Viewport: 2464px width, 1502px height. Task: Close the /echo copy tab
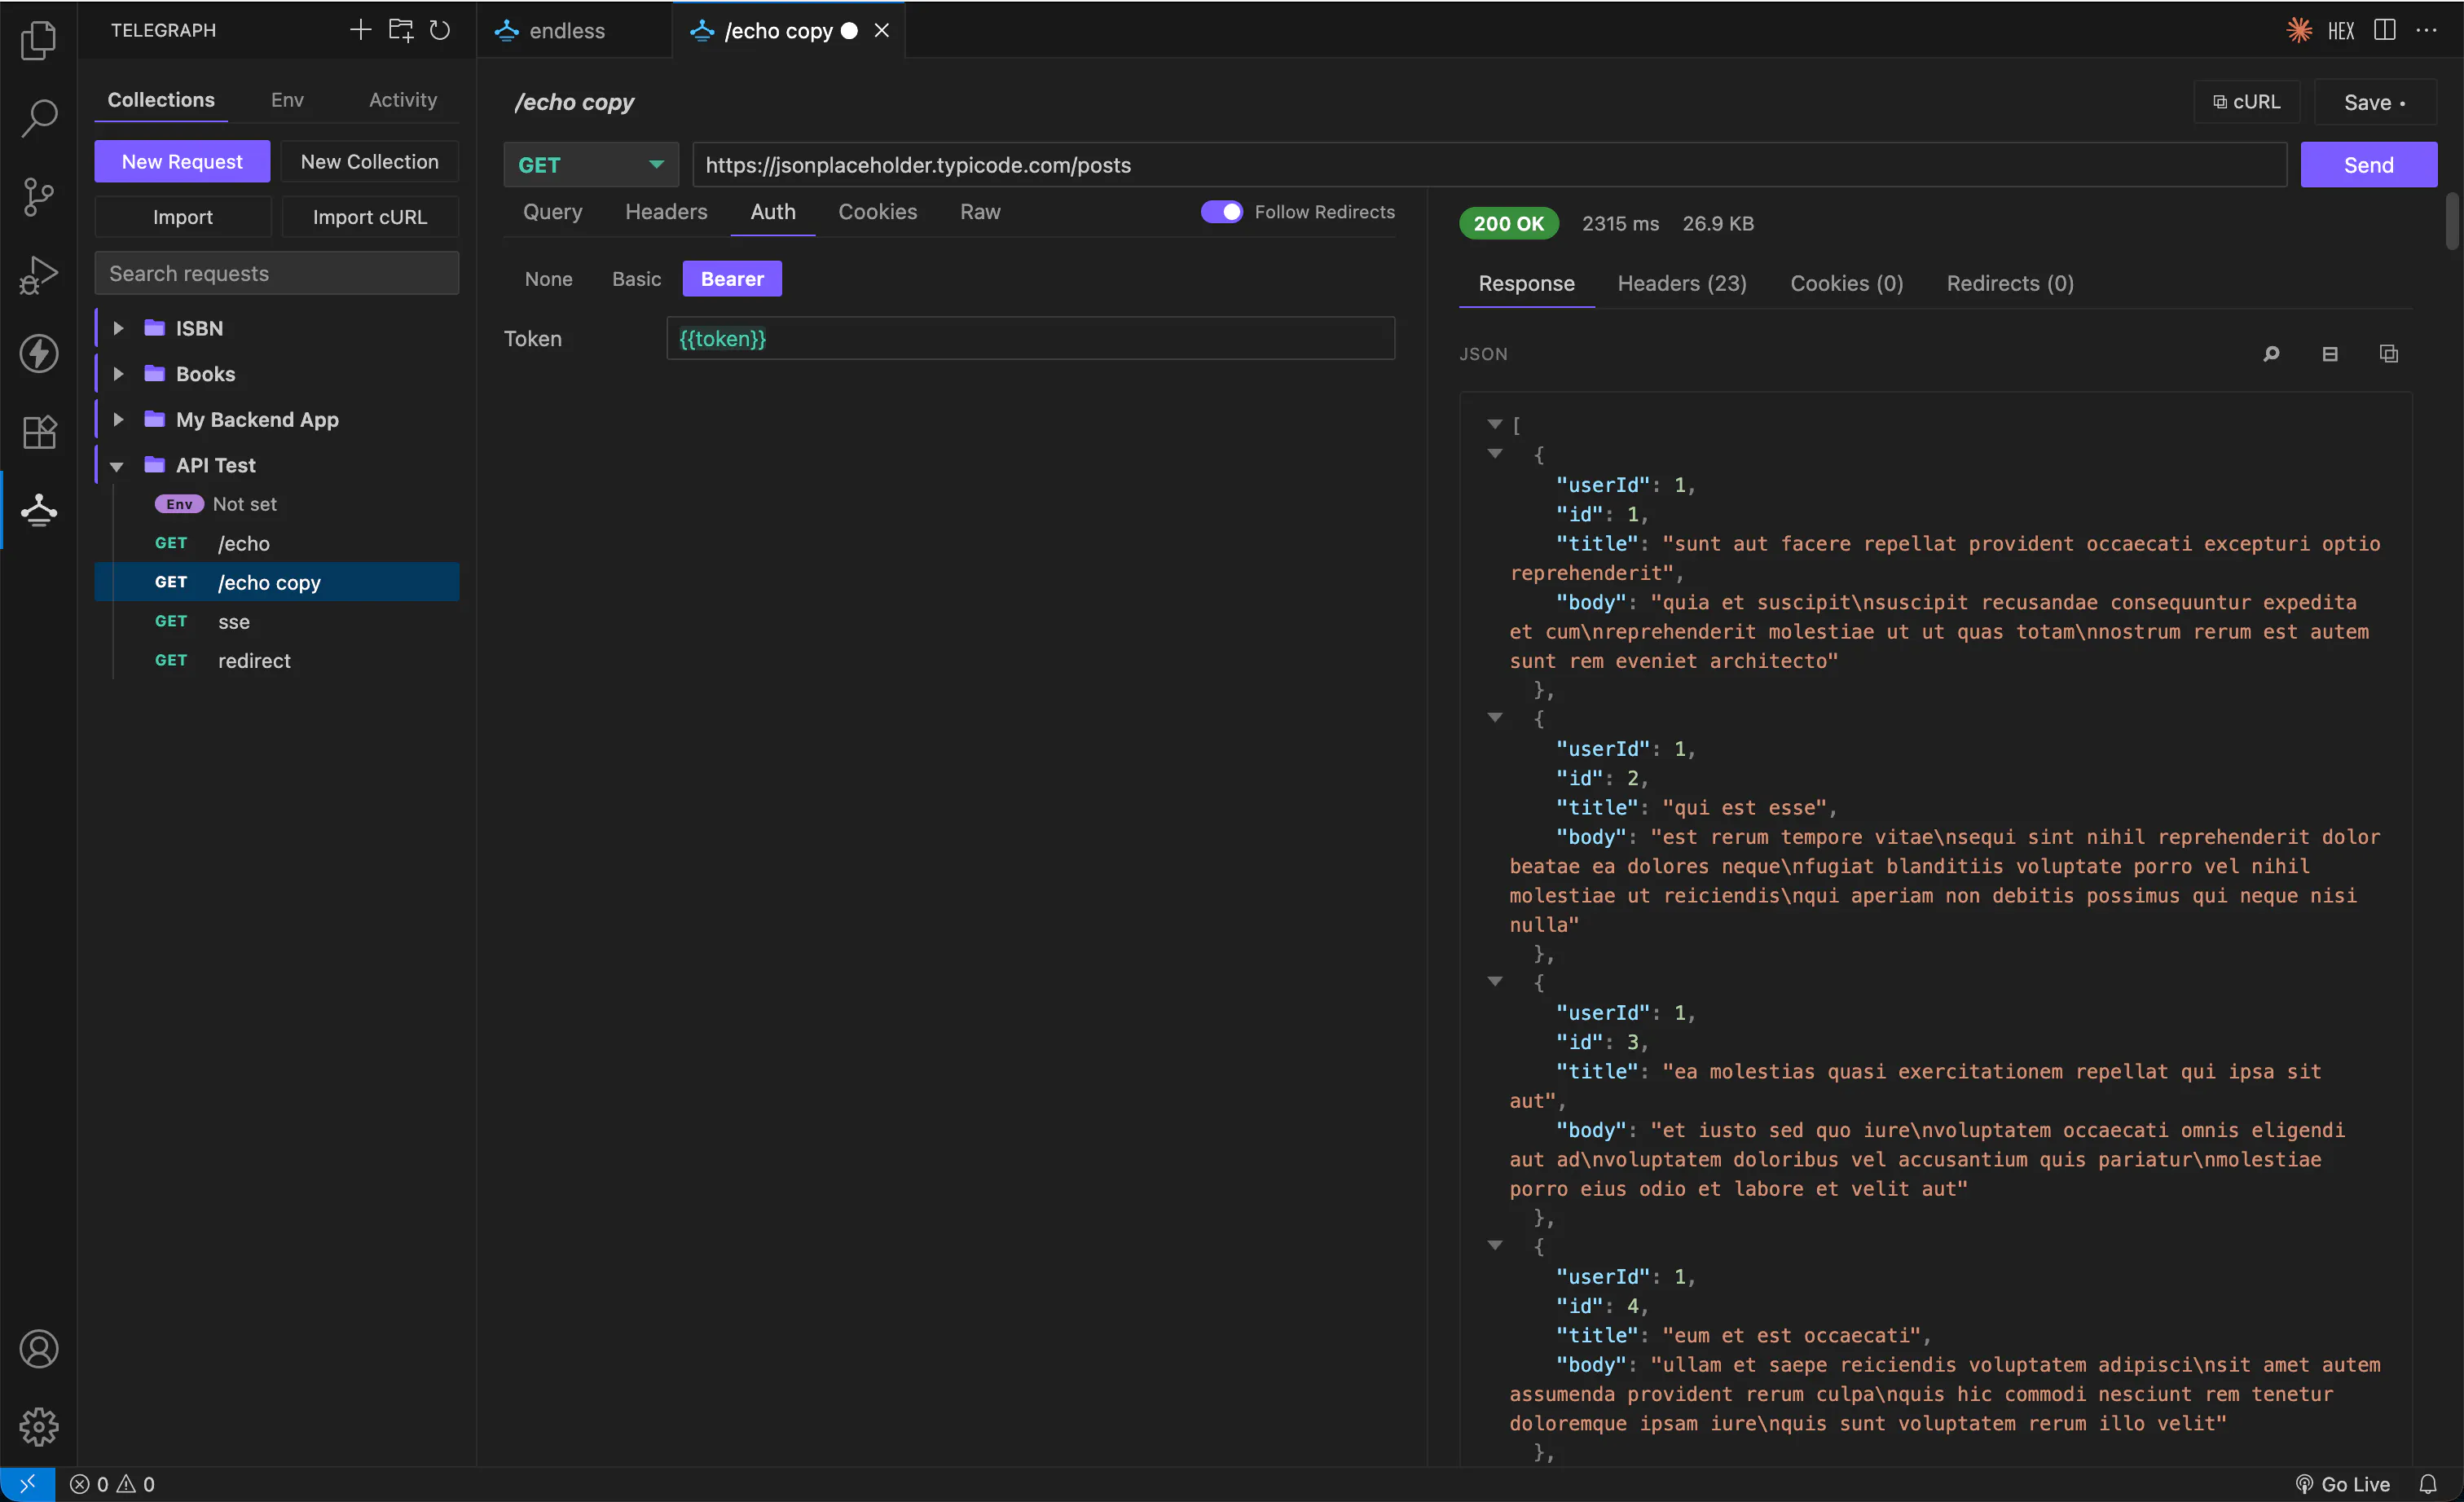(881, 30)
